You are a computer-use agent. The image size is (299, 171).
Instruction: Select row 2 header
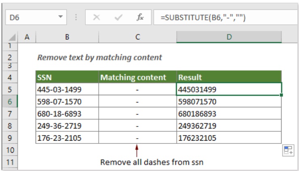tap(10, 57)
